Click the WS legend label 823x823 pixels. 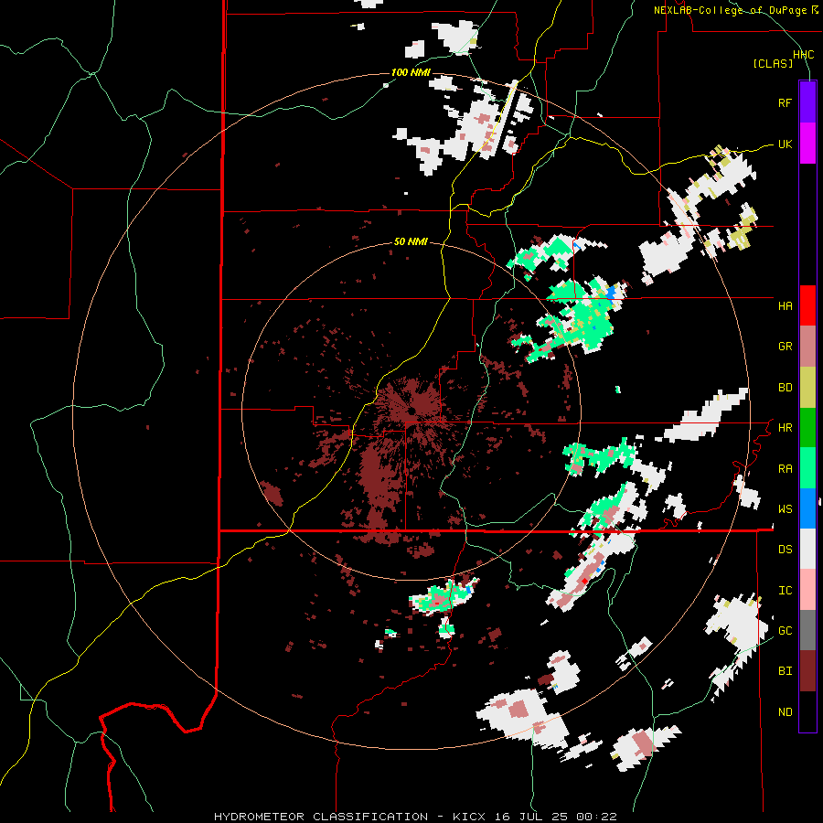pyautogui.click(x=785, y=508)
